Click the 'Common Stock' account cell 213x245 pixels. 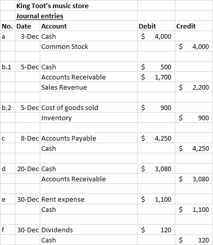coord(89,46)
